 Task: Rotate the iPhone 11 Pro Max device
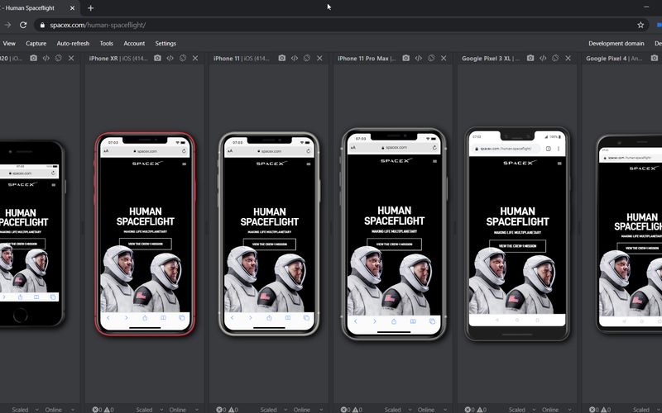[x=431, y=58]
